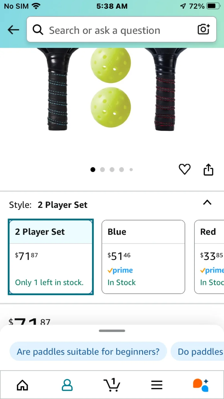This screenshot has height=399, width=224.
Task: Choose the 2 Player Set option
Action: click(51, 257)
